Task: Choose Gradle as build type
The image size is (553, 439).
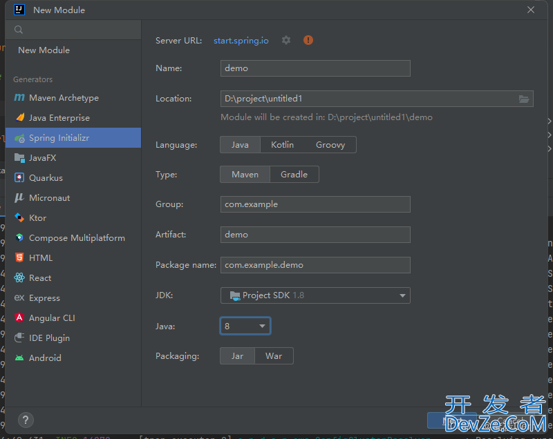Action: point(294,174)
